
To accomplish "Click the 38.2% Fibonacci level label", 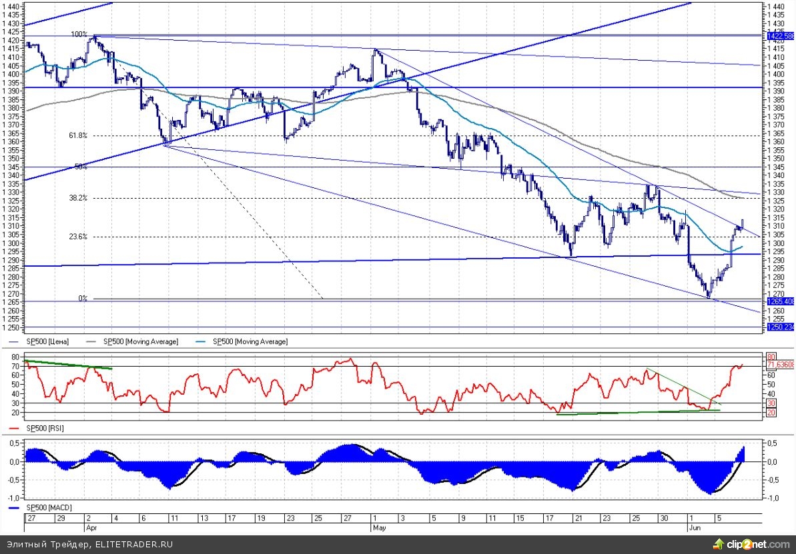I will [78, 198].
